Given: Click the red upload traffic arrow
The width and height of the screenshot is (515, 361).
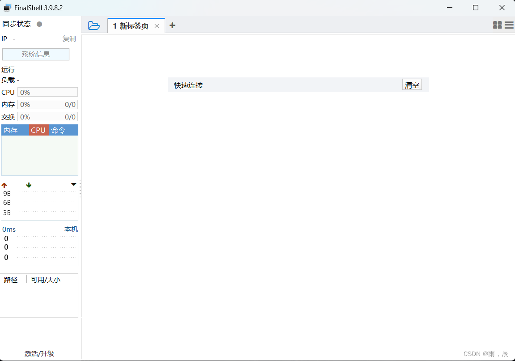Looking at the screenshot, I should pos(4,184).
